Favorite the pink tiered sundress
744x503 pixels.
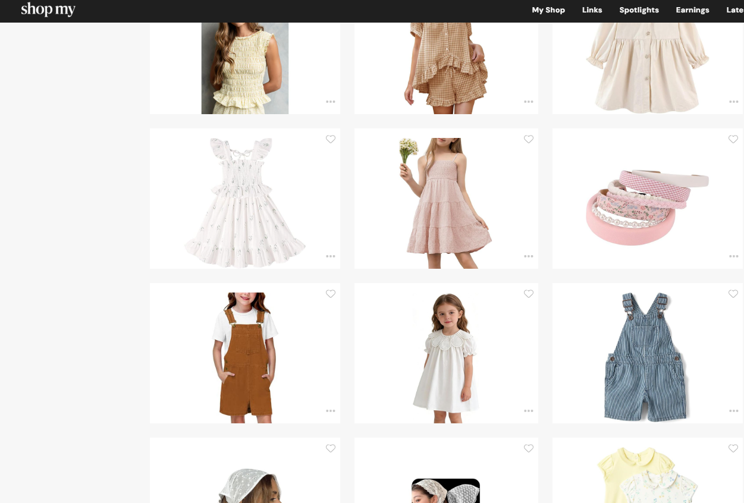[x=529, y=139]
